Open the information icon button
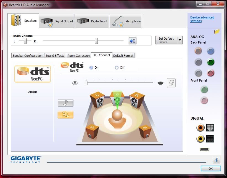The width and height of the screenshot is (227, 178). click(x=217, y=160)
